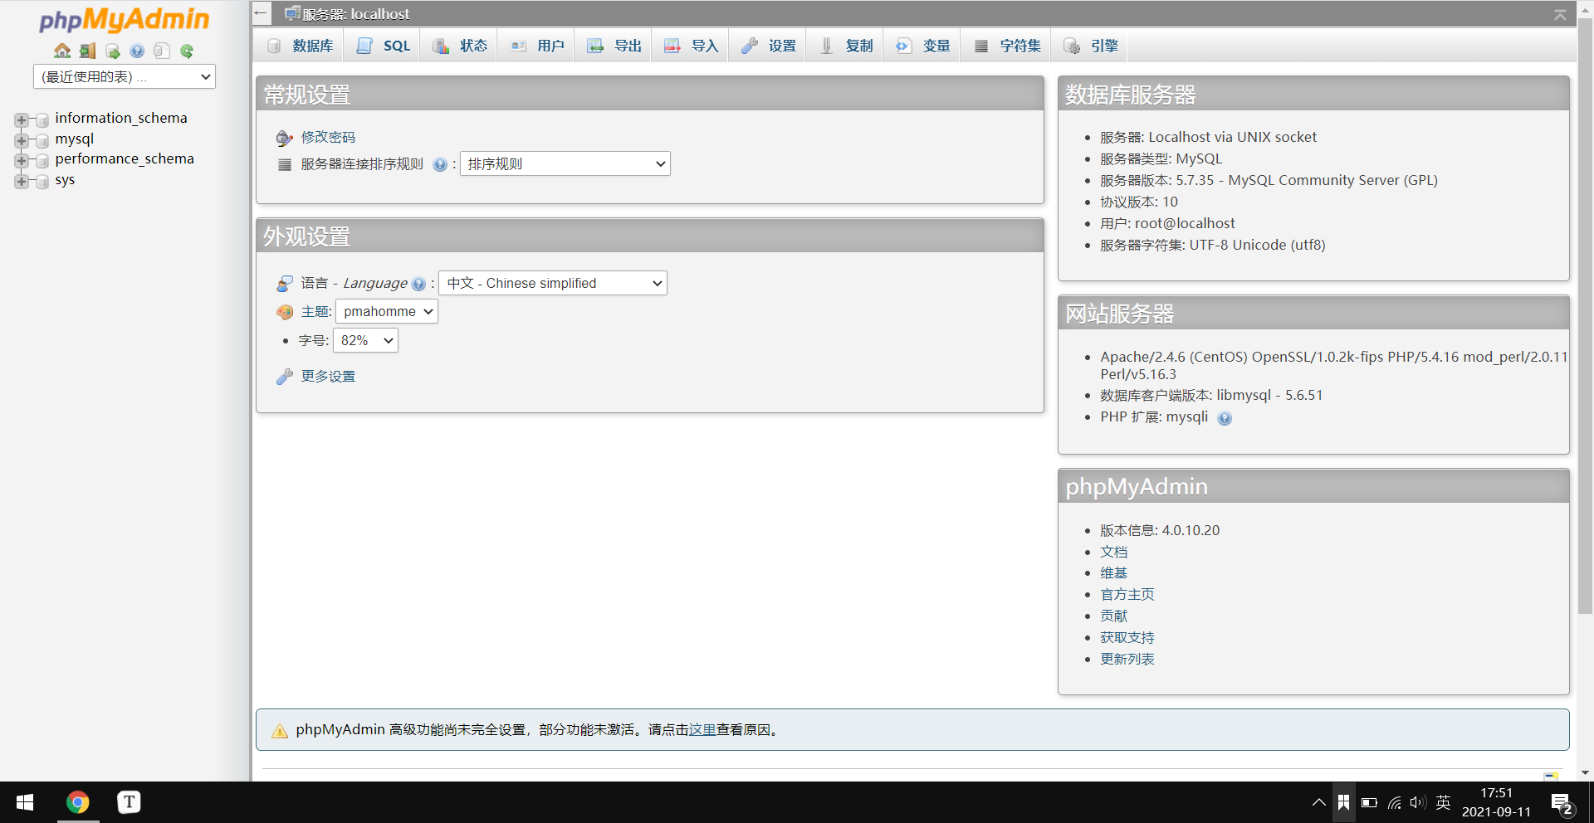The width and height of the screenshot is (1594, 823).
Task: Click the 更多设置 link
Action: [x=328, y=376]
